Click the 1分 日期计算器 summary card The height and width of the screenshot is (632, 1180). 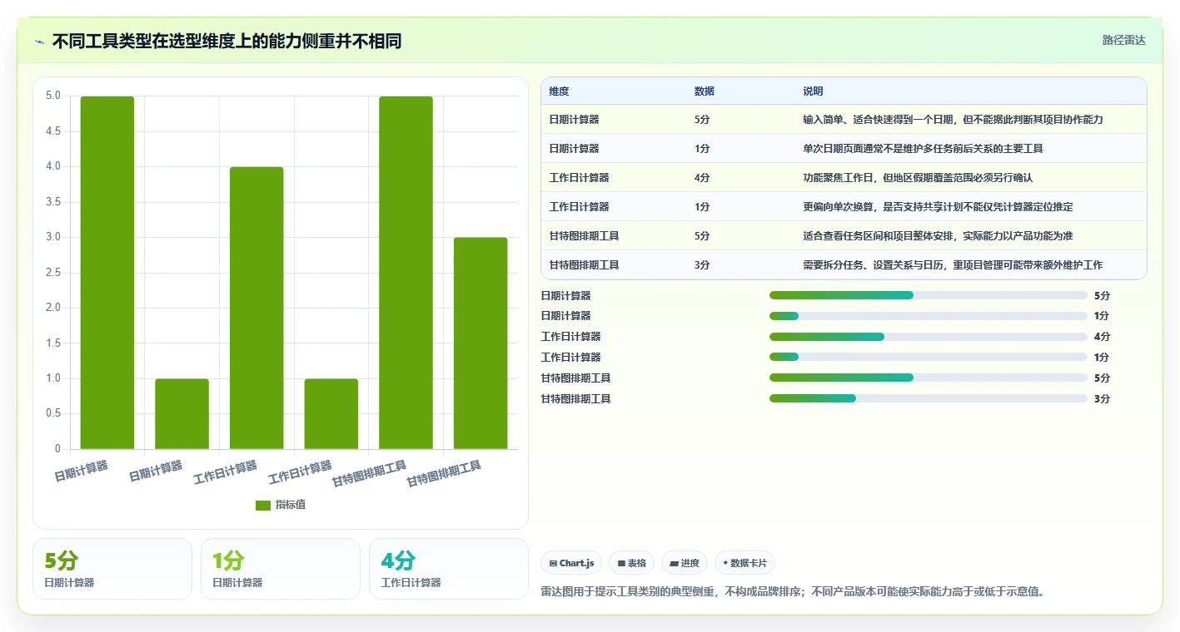pos(281,569)
